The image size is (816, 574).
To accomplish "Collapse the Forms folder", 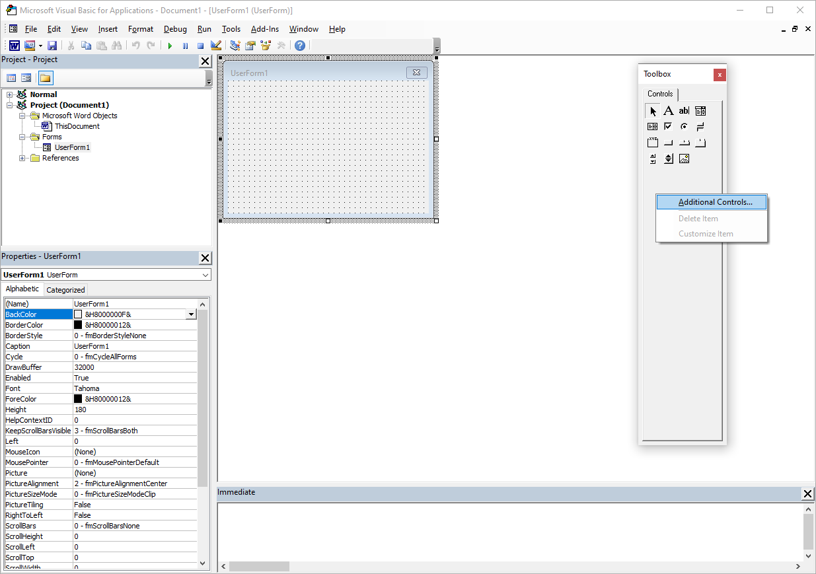I will (22, 137).
